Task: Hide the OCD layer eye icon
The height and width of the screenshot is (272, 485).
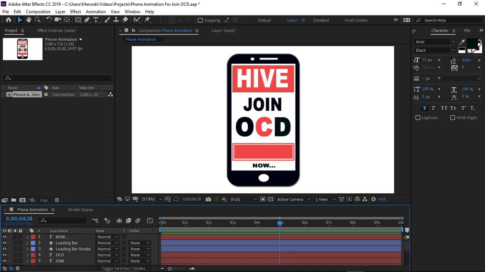Action: 5,255
